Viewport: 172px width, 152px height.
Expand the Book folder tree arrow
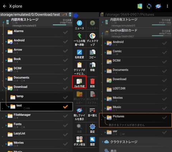tap(6, 60)
